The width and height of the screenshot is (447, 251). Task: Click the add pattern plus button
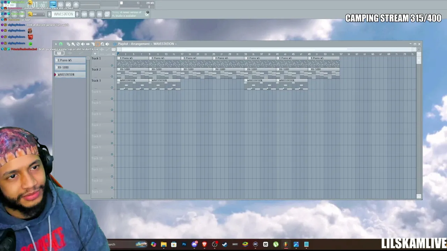pyautogui.click(x=76, y=14)
